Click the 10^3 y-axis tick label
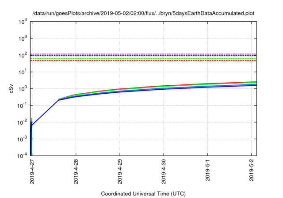The height and width of the screenshot is (198, 283). coord(23,38)
